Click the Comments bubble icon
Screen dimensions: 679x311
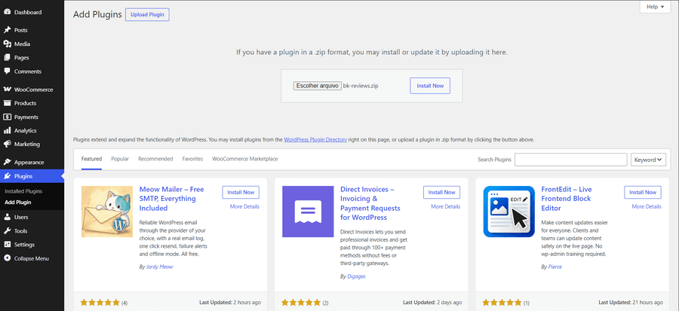[x=7, y=72]
